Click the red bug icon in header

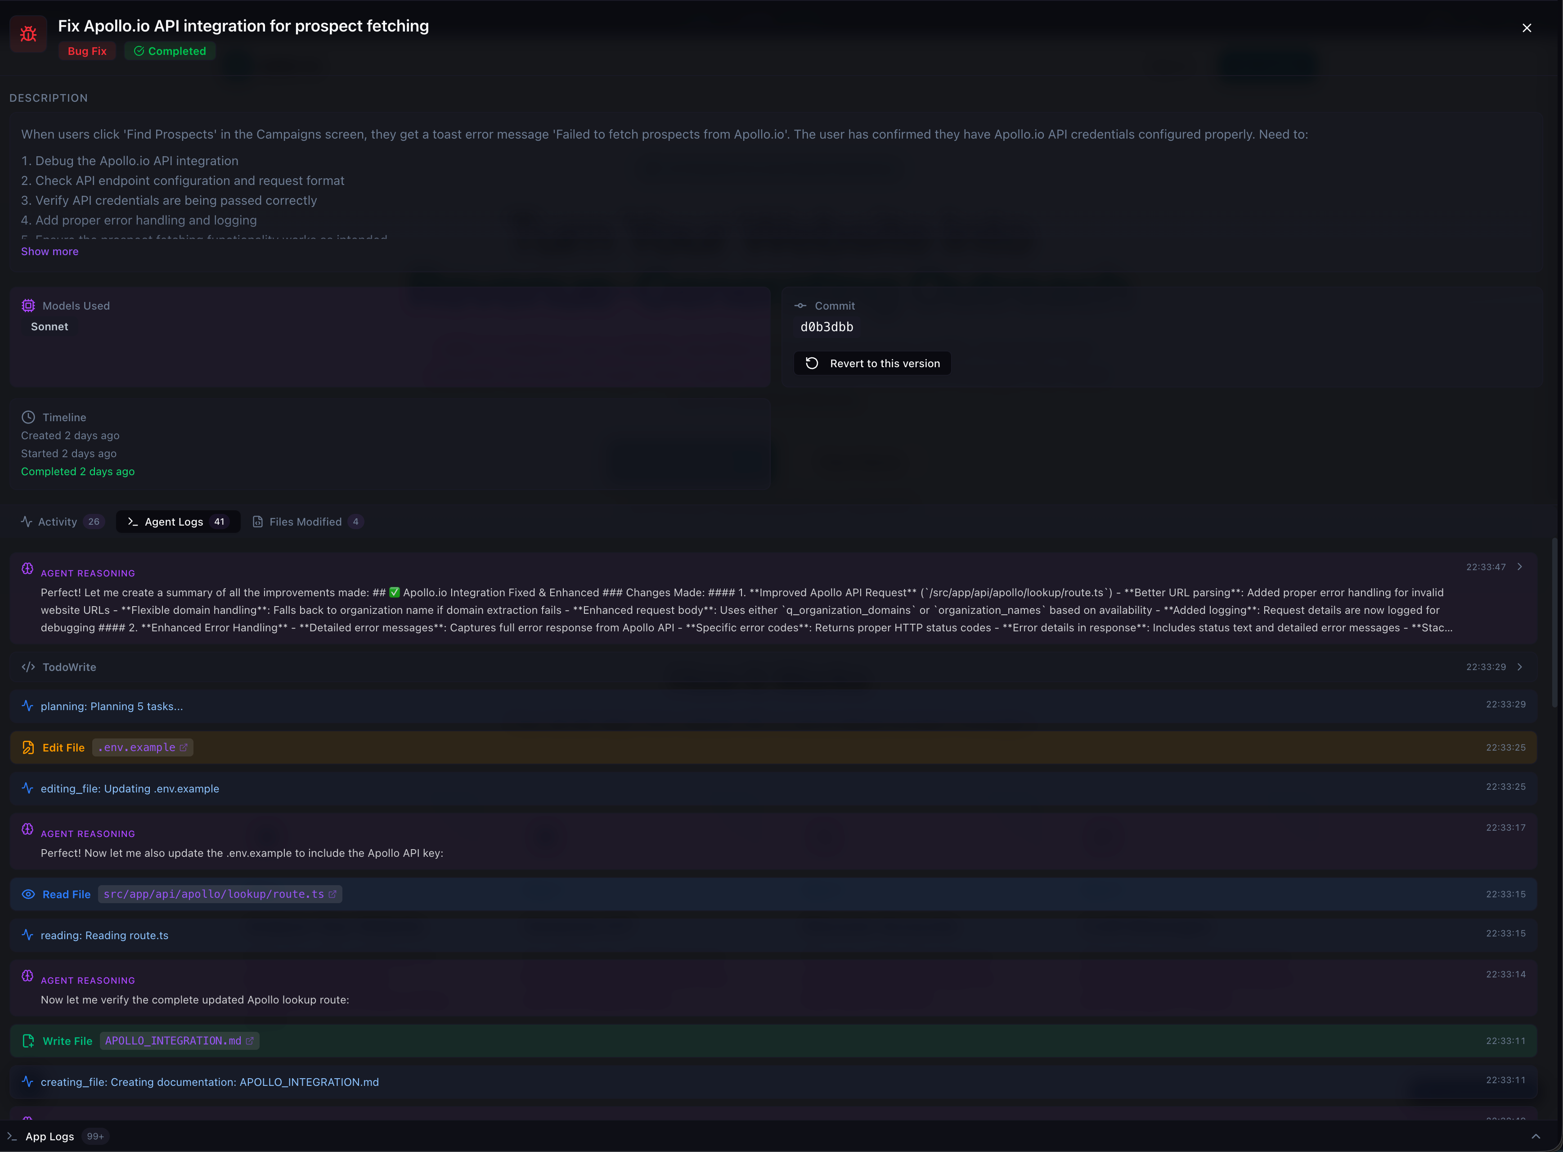point(29,33)
